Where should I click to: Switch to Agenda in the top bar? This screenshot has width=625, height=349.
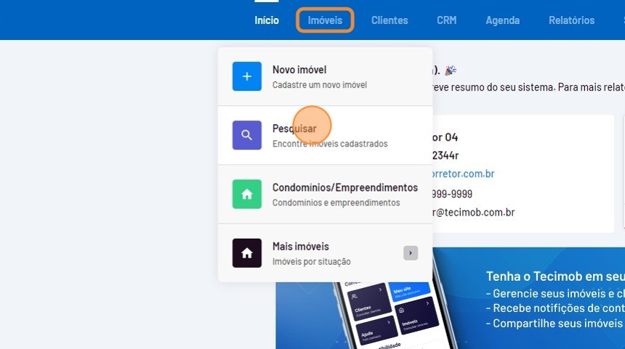click(x=502, y=20)
